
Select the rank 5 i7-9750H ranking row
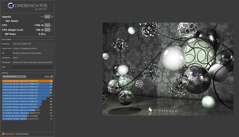[27, 93]
